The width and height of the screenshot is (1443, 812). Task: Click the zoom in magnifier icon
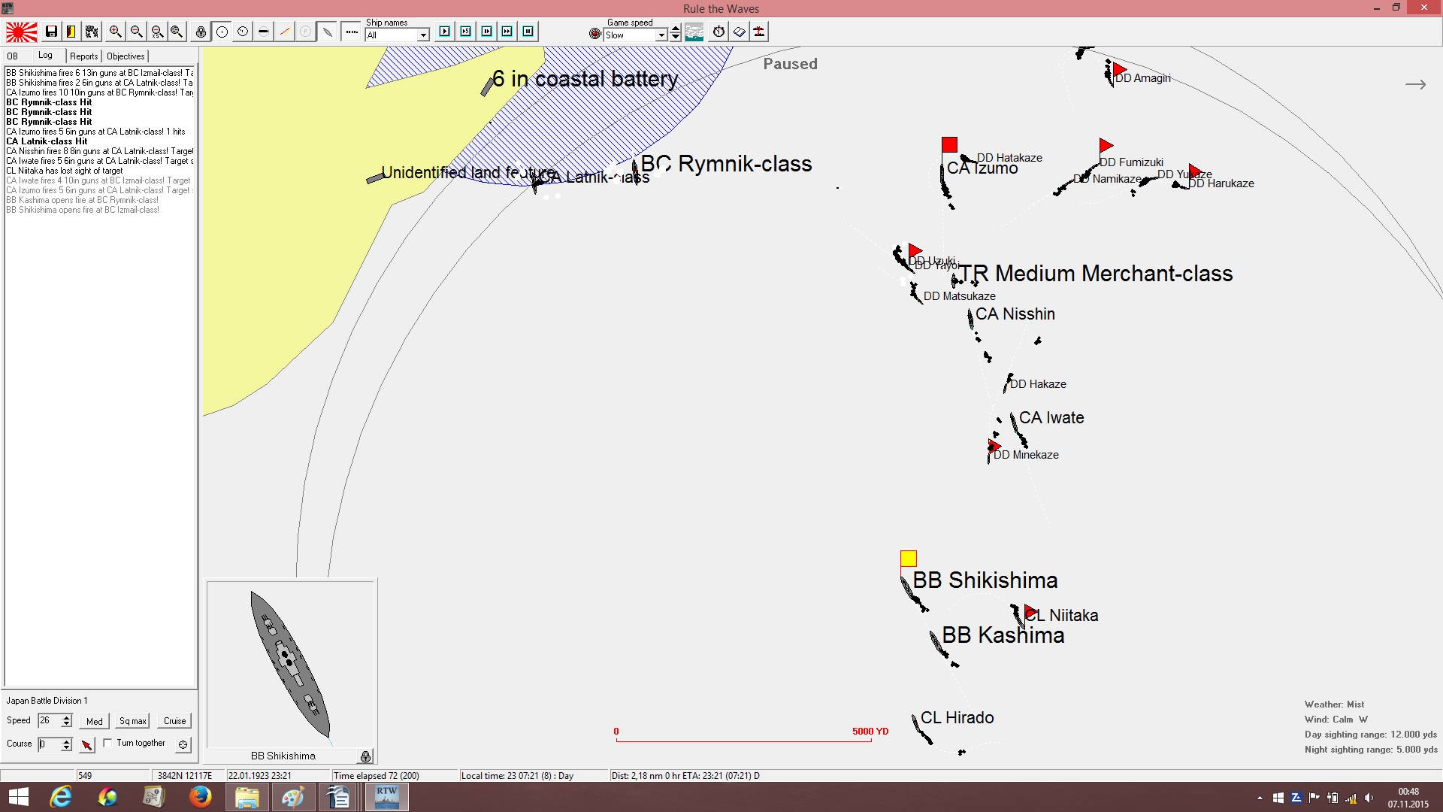pos(115,32)
